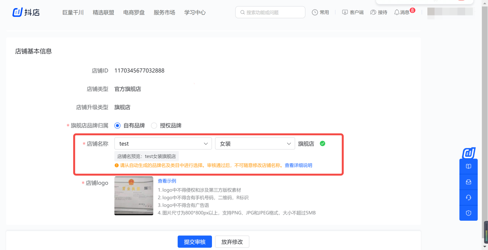This screenshot has width=488, height=250.
Task: Select the 自有品牌 radio button
Action: tap(117, 125)
